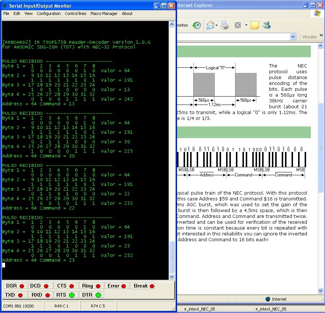325x313 pixels.
Task: Click the History icon in Internet Explorer
Action: pos(197,26)
